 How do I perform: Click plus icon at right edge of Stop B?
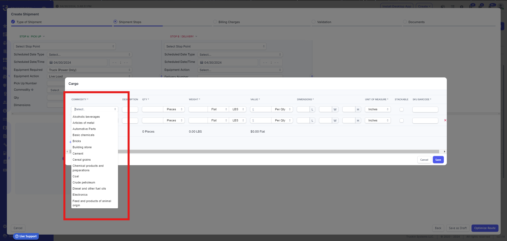tap(312, 76)
